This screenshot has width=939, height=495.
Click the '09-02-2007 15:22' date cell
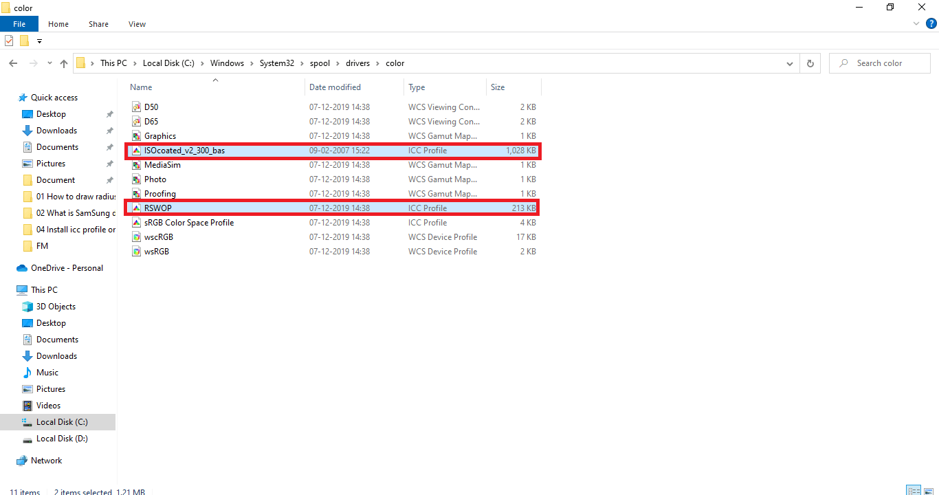coord(340,151)
